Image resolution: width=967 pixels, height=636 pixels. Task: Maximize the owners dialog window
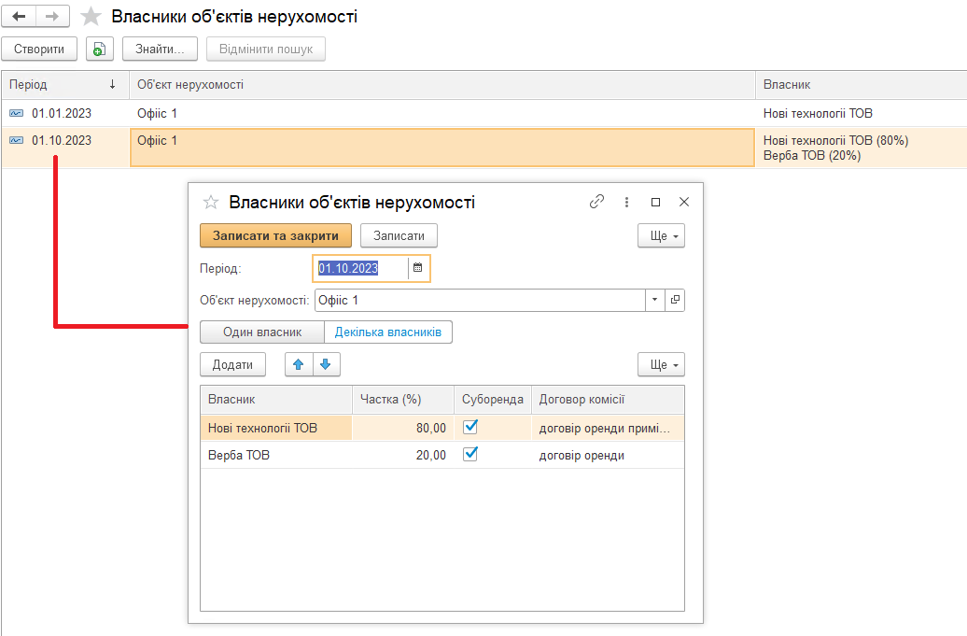coord(655,202)
